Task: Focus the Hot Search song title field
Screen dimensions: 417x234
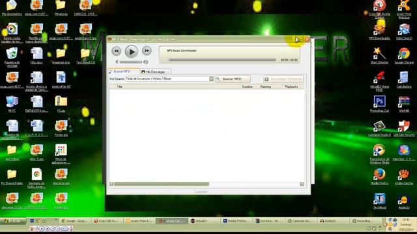Action: coord(167,79)
